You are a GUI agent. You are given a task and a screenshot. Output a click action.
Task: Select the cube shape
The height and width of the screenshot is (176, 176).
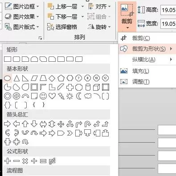[x=96, y=87]
